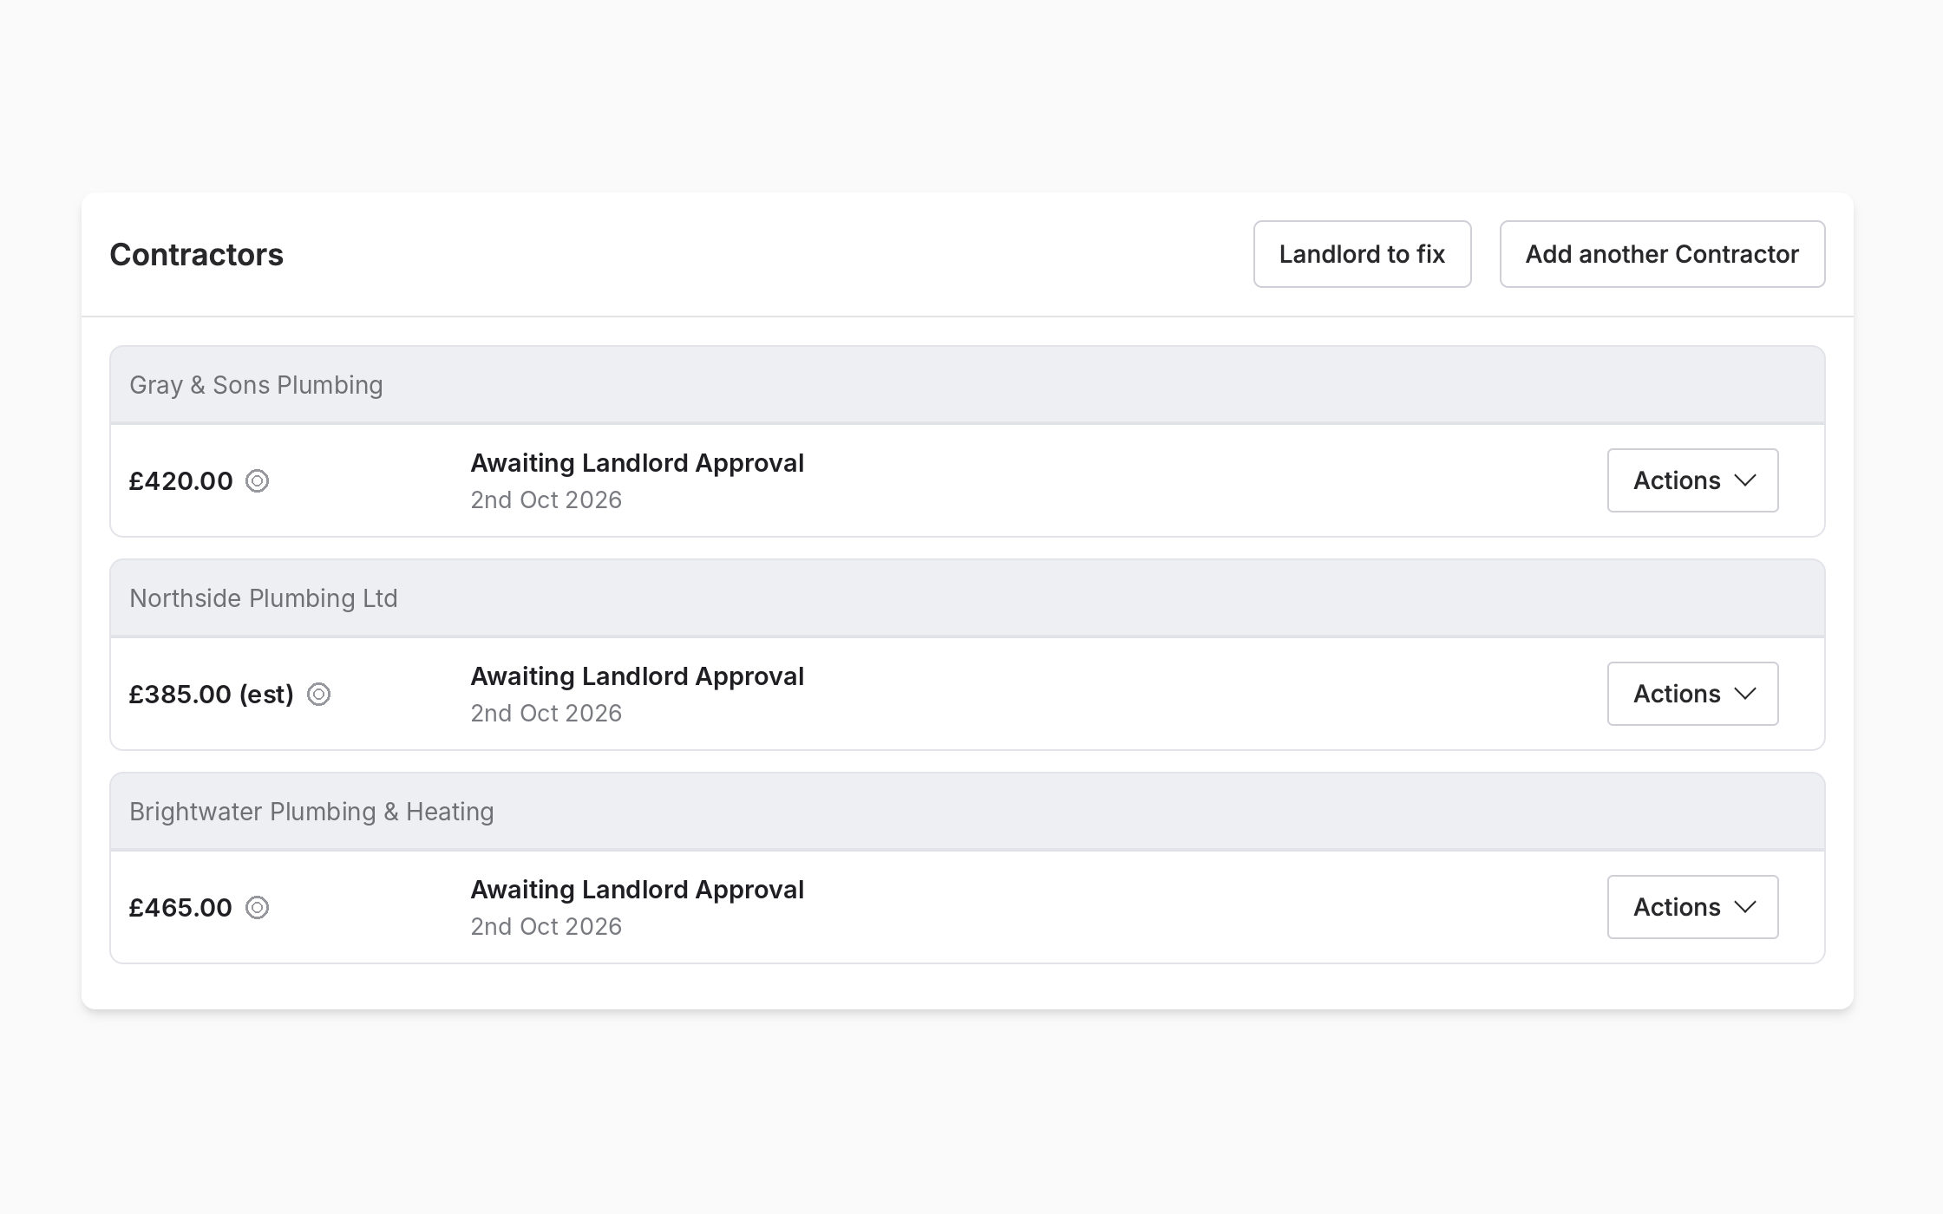Click Awaiting Landlord Approval status for Gray & Sons
The image size is (1943, 1214).
638,463
